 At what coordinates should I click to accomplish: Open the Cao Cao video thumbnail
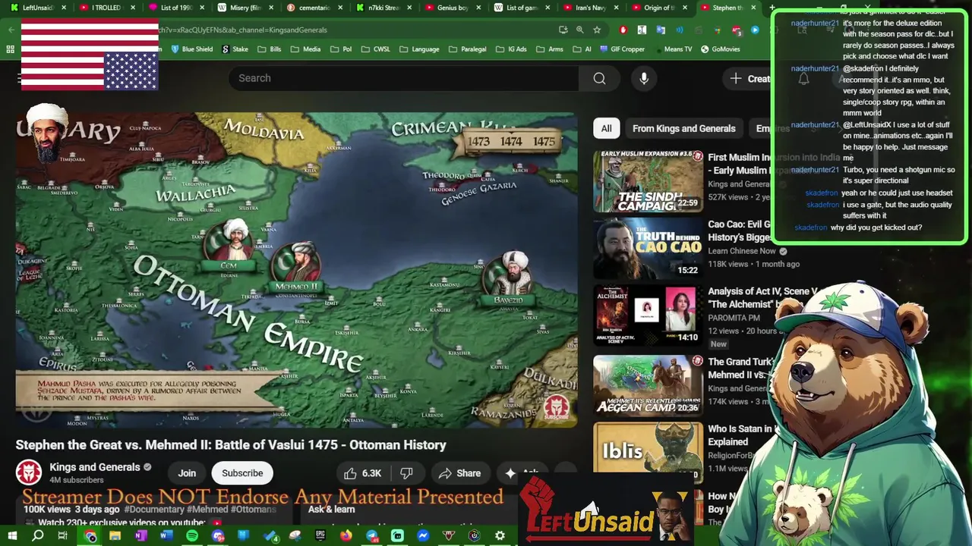pos(648,249)
